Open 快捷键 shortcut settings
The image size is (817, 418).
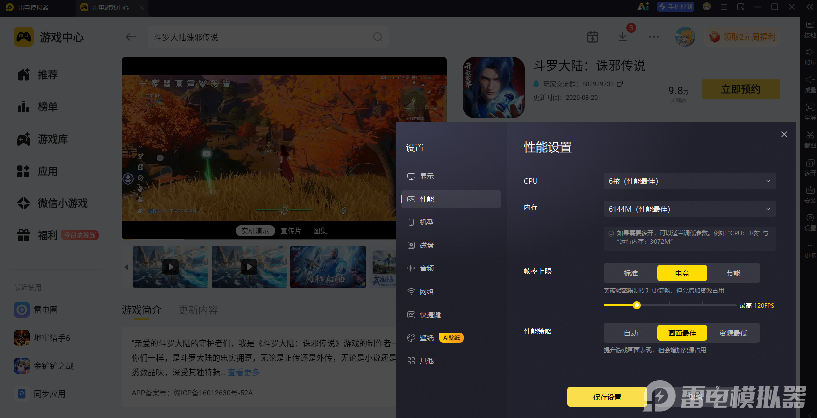pos(451,315)
